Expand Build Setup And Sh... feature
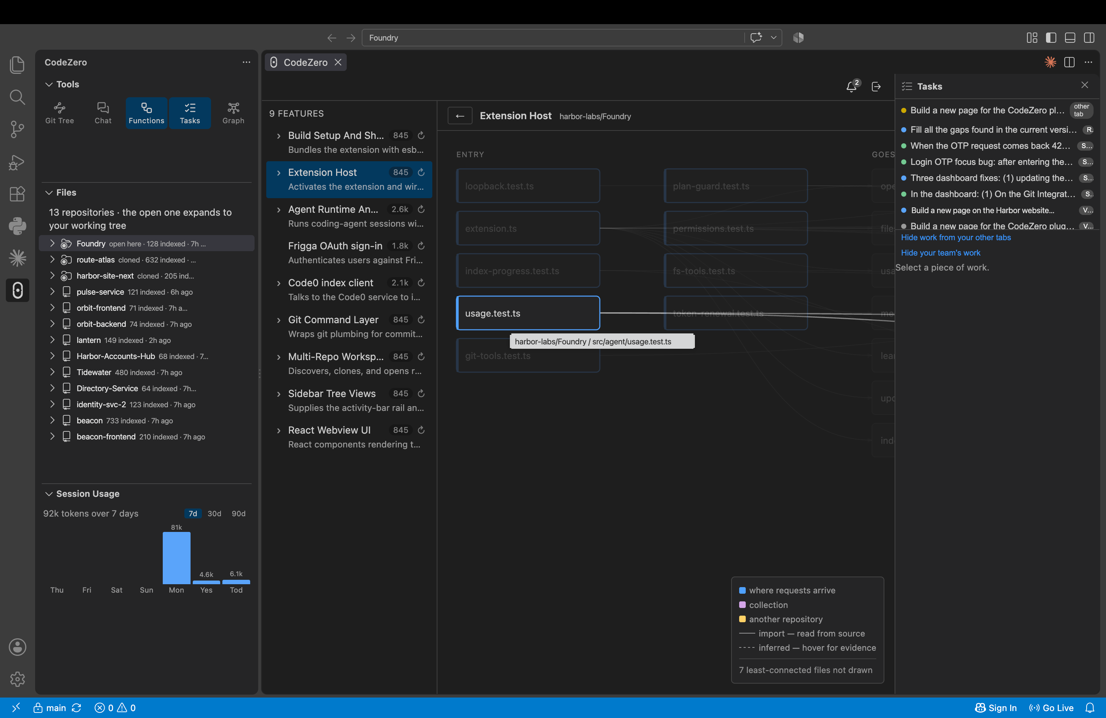 click(278, 136)
